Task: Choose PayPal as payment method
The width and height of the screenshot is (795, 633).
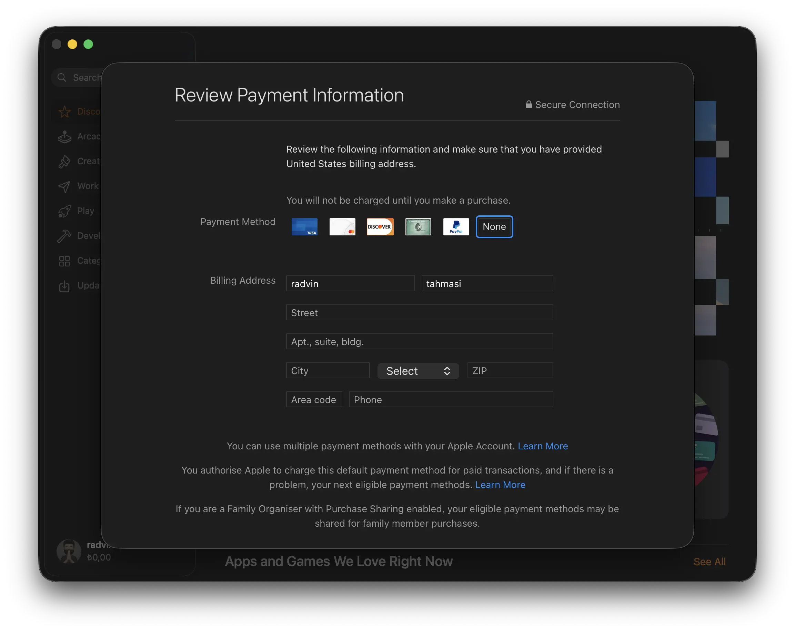Action: [456, 227]
